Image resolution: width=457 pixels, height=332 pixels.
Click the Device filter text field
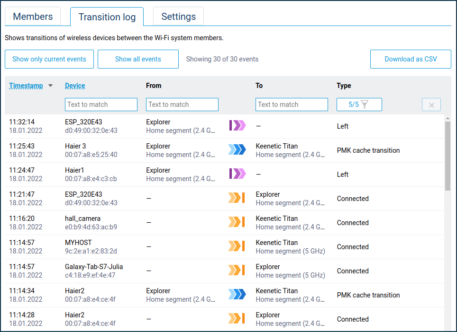tap(101, 105)
